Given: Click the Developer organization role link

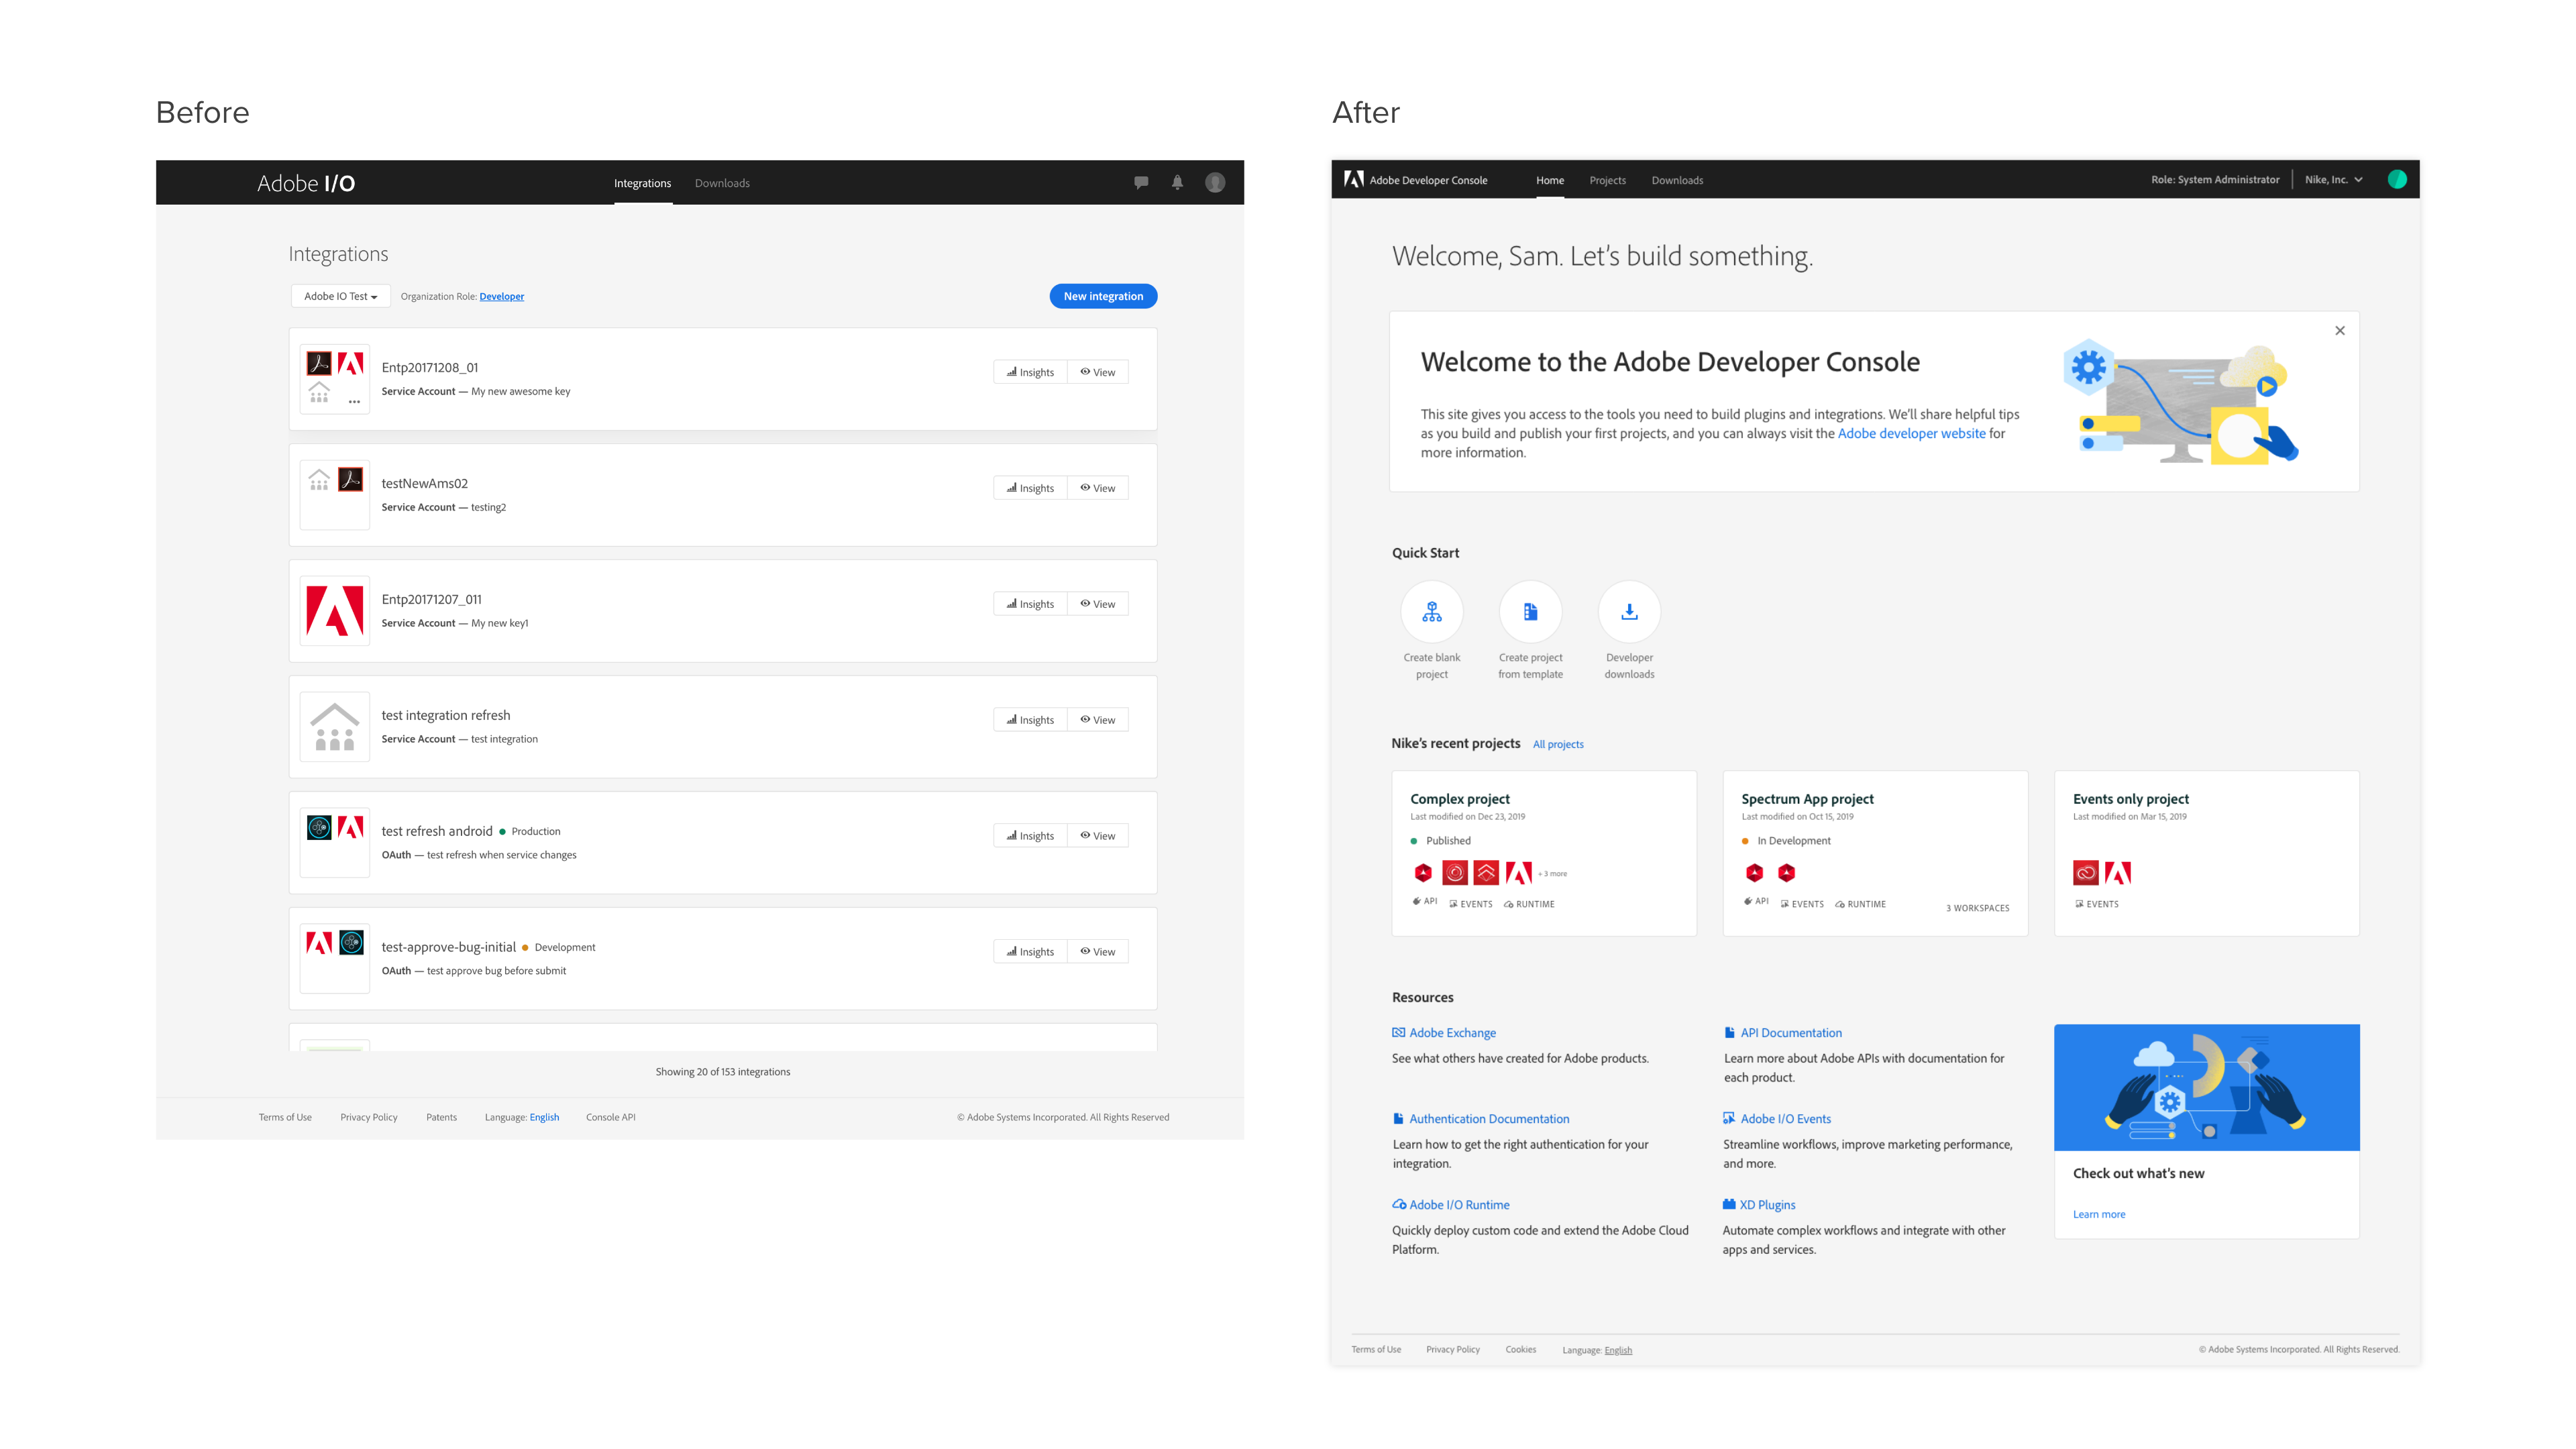Looking at the screenshot, I should point(501,296).
